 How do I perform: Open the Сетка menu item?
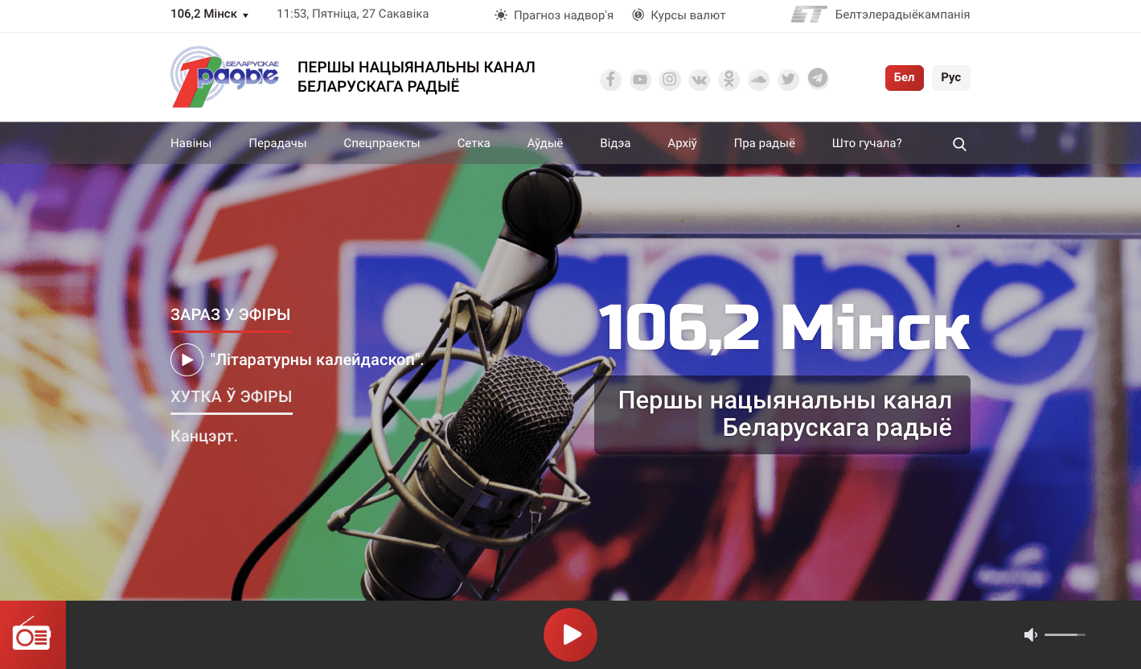pyautogui.click(x=474, y=143)
